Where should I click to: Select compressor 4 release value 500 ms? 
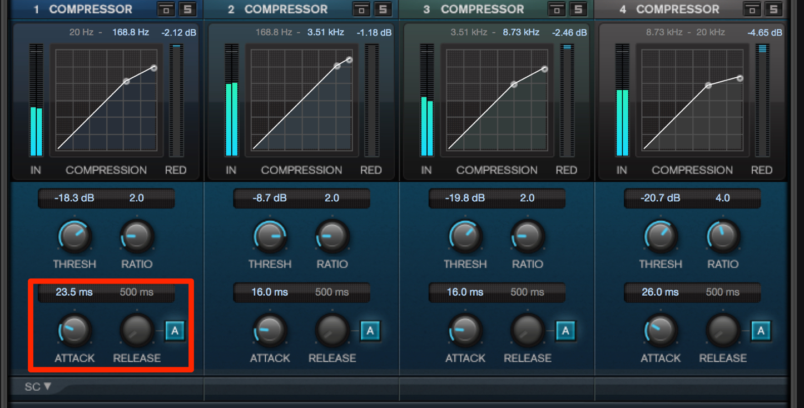click(x=723, y=292)
